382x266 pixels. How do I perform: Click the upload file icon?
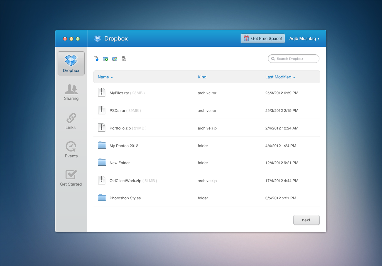pyautogui.click(x=96, y=59)
